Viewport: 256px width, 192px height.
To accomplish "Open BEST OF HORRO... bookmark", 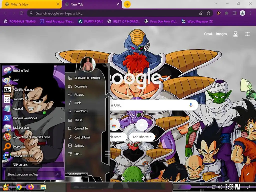I will coord(124,21).
